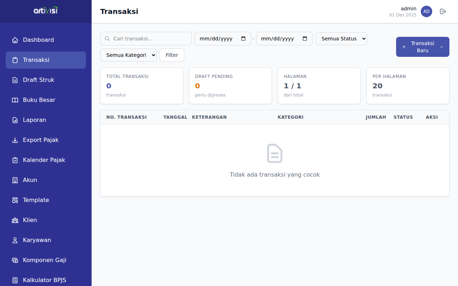
Task: Open the start date calendar picker
Action: (243, 39)
